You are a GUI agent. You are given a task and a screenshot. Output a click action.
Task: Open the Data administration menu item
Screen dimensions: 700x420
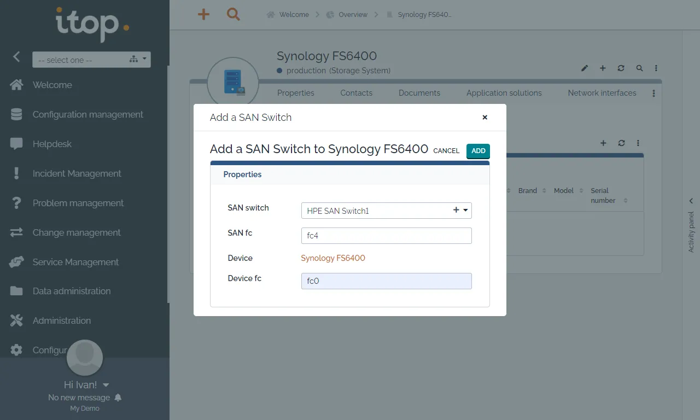pyautogui.click(x=72, y=291)
